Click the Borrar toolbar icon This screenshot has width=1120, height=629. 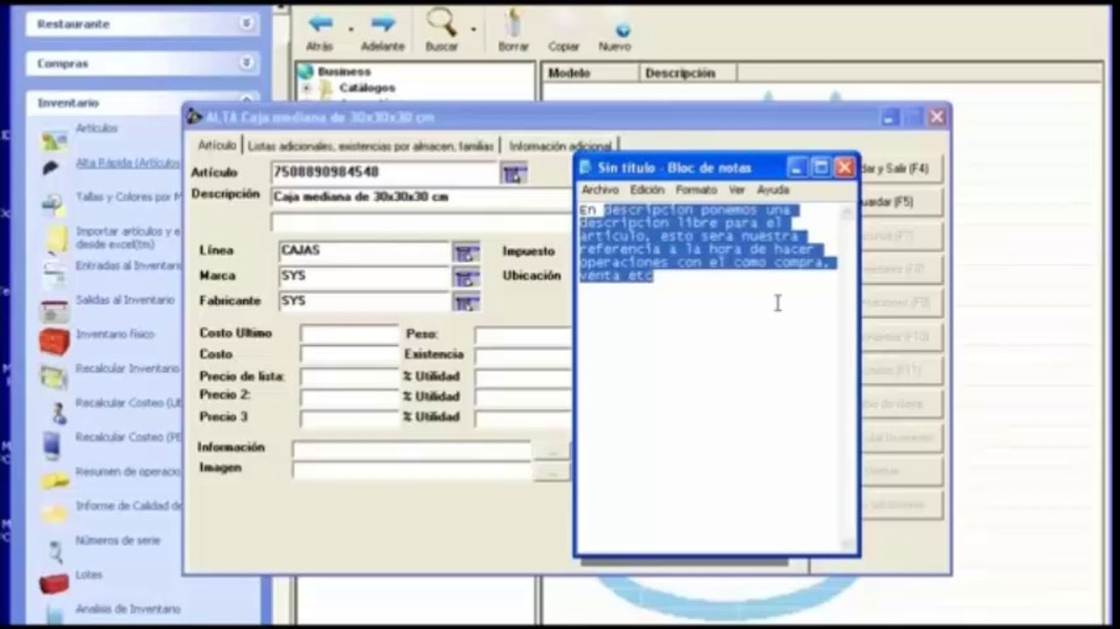click(513, 24)
